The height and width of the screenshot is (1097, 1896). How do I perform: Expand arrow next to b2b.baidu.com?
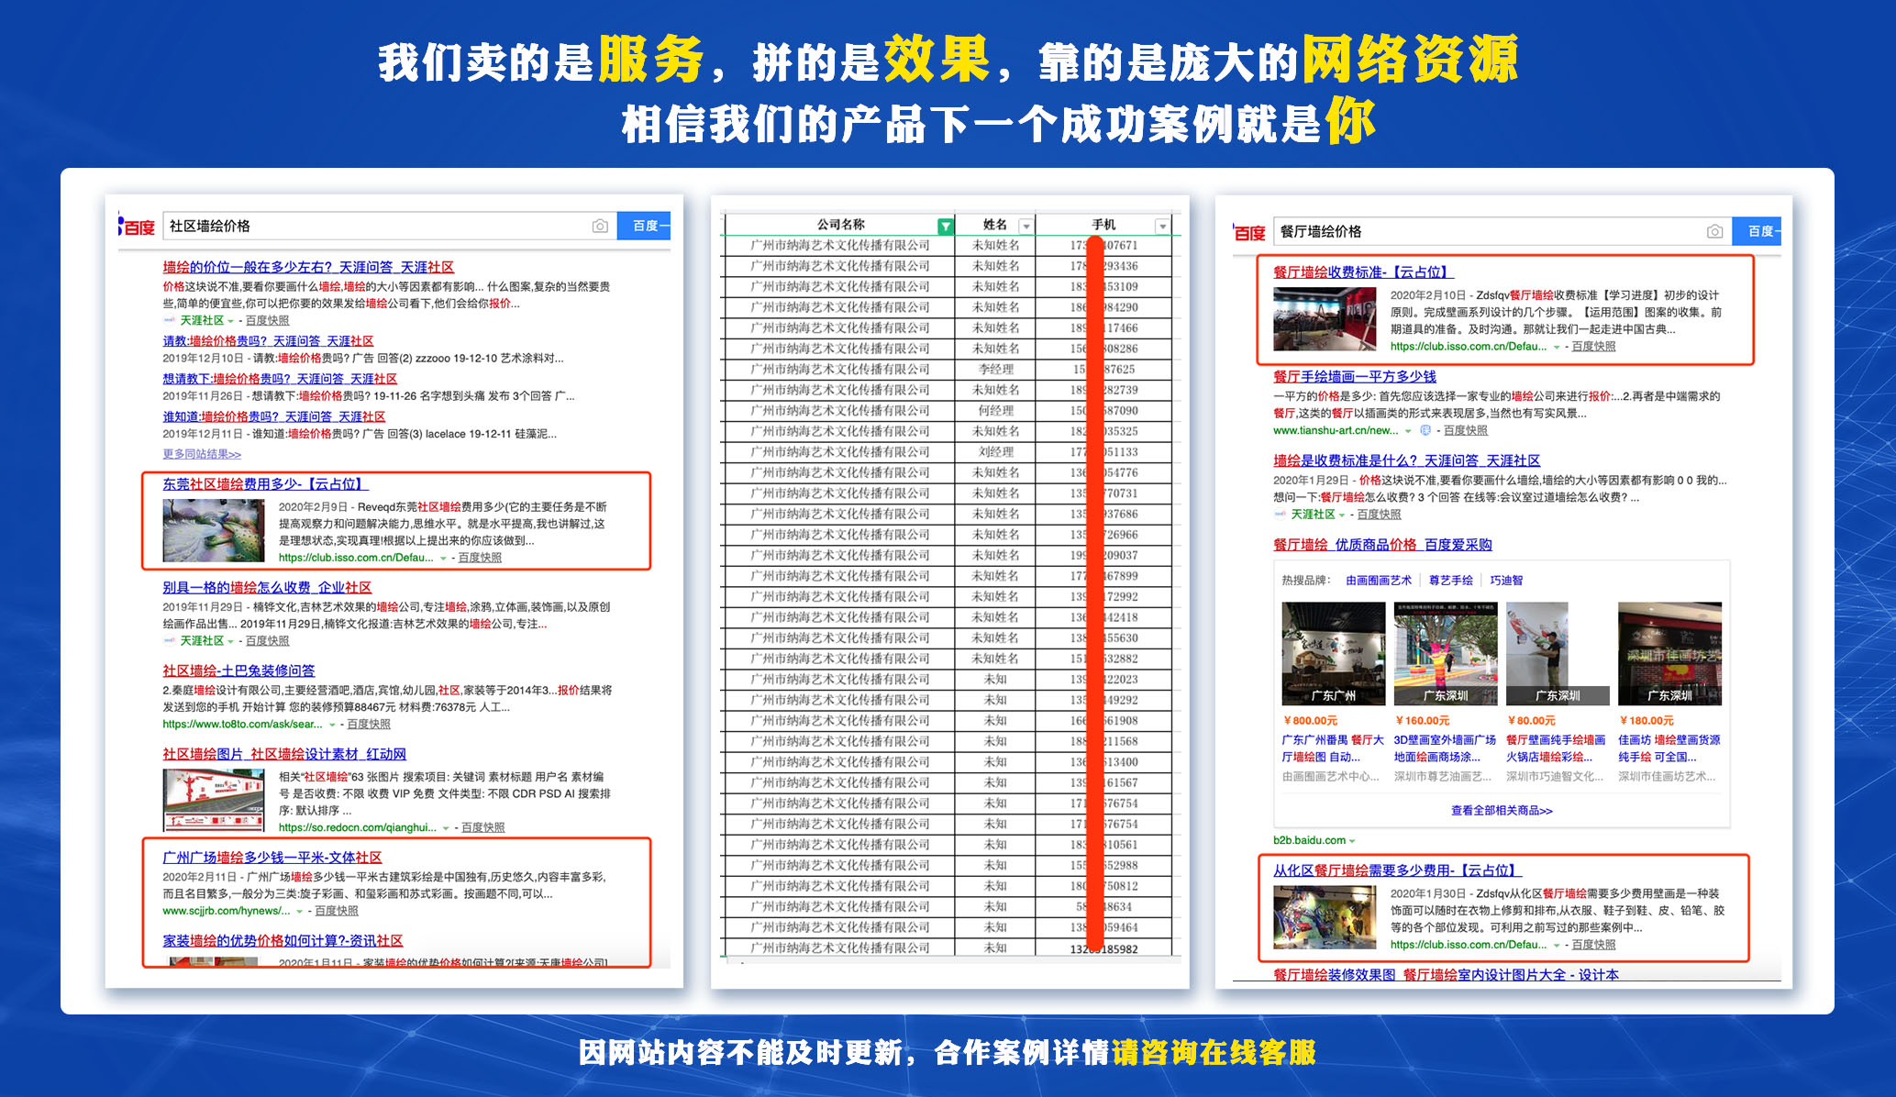tap(1352, 841)
